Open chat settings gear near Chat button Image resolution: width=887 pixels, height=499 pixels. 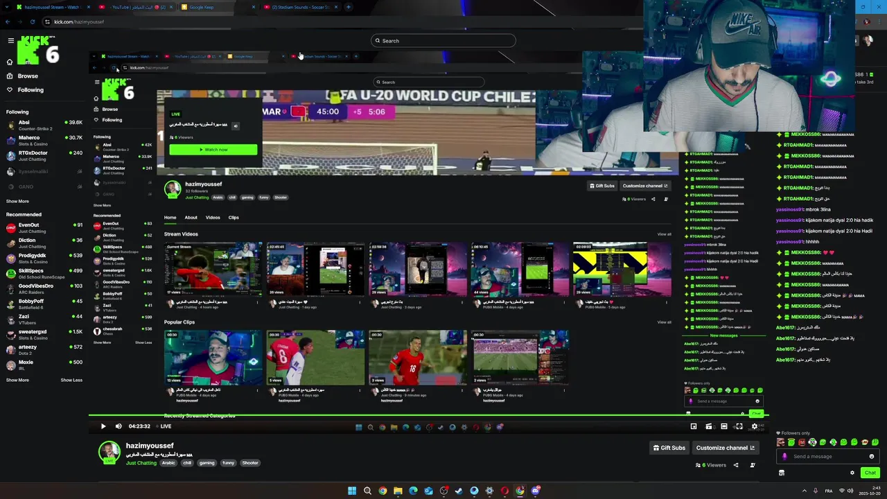852,473
